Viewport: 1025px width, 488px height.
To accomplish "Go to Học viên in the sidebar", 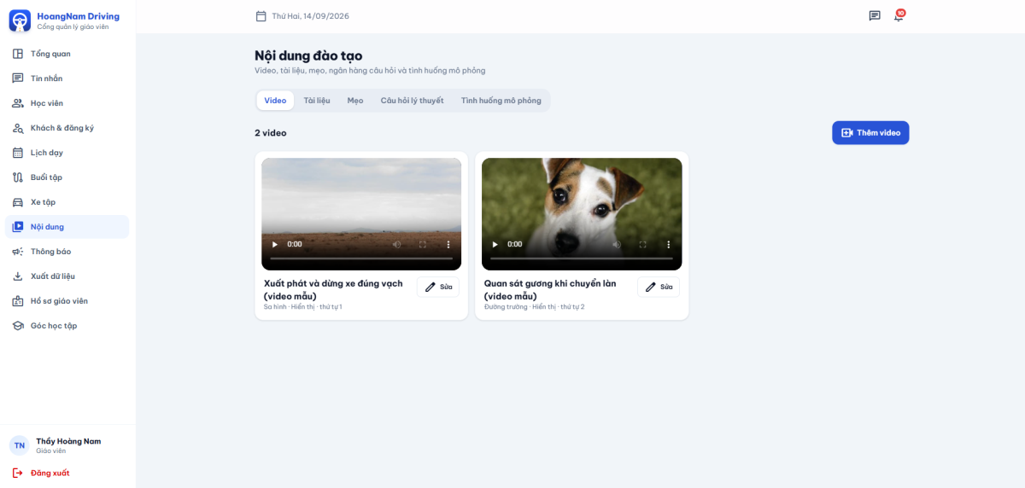I will point(67,103).
